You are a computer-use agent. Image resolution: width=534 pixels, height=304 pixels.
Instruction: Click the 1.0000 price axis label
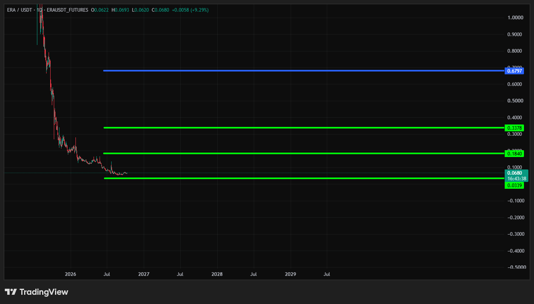point(515,18)
